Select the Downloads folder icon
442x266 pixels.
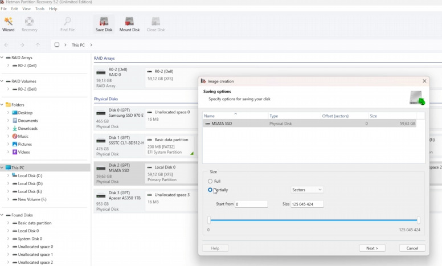15,129
